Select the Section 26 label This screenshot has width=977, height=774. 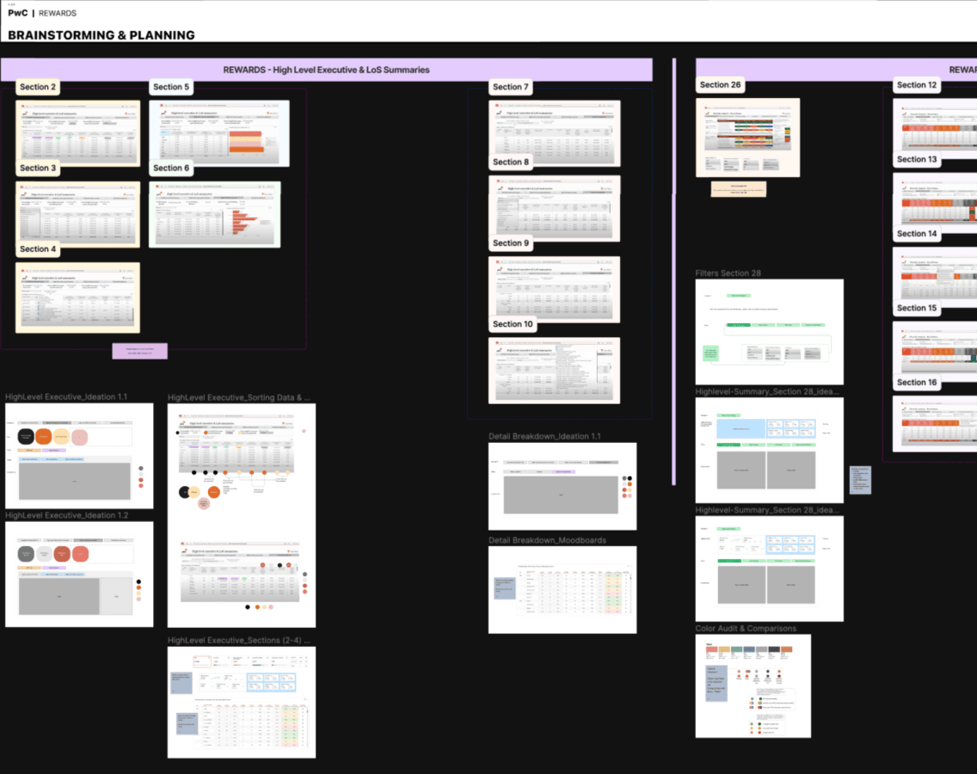click(x=720, y=85)
